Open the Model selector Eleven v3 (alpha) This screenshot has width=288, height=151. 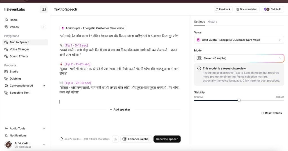point(239,58)
